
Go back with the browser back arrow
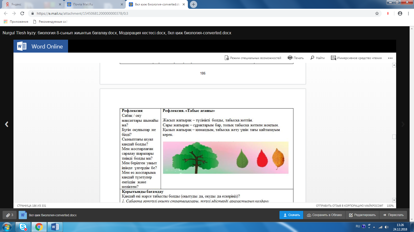6,13
